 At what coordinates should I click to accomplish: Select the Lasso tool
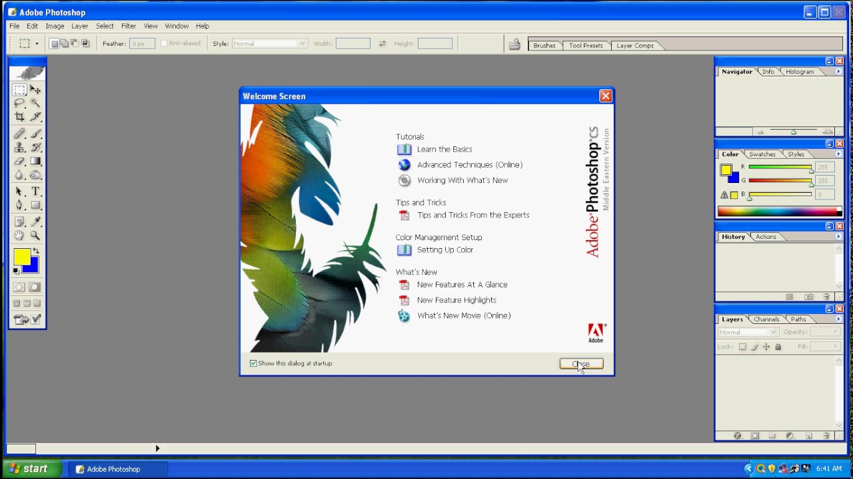(19, 103)
